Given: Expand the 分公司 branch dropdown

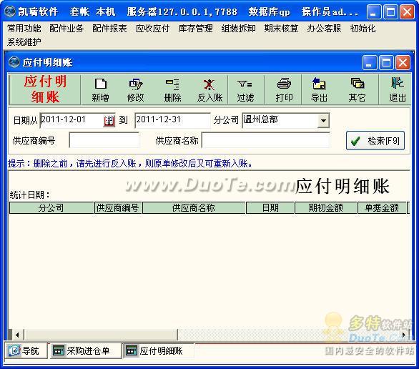Looking at the screenshot, I should tap(323, 121).
